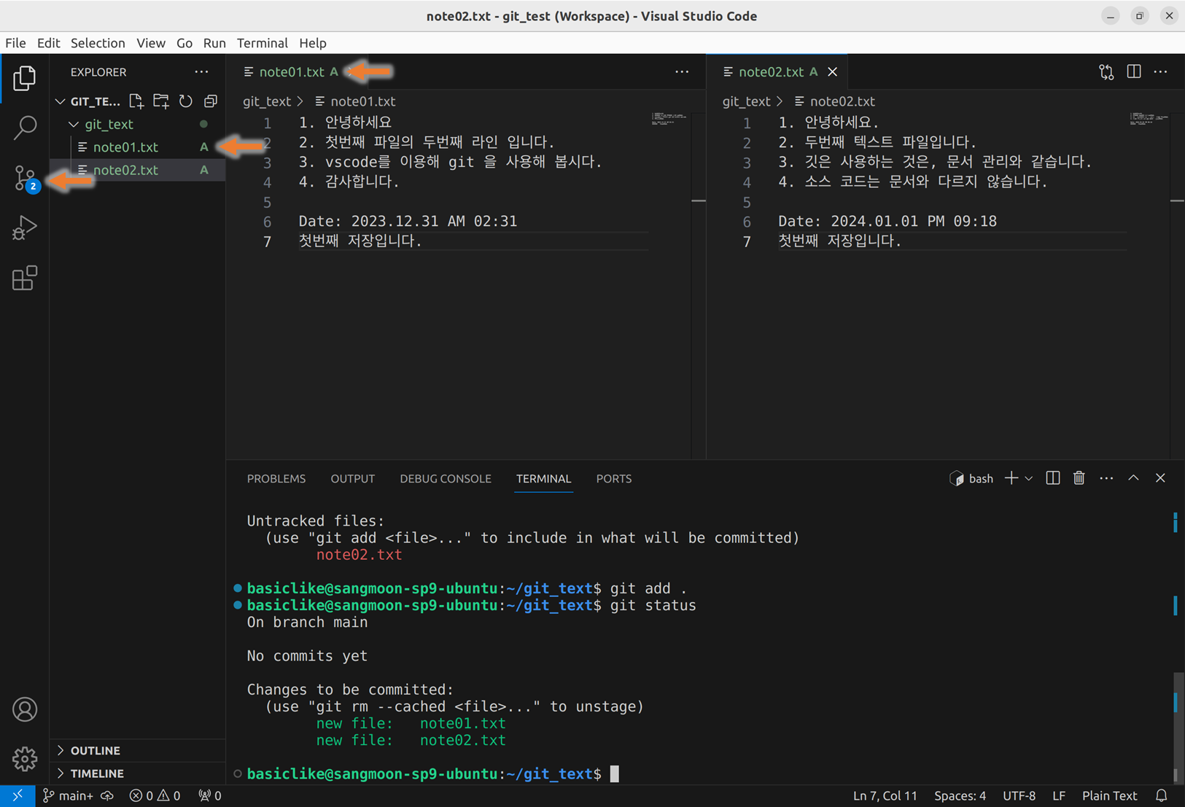The image size is (1185, 807).
Task: Change indentation via Spaces: 4
Action: [x=960, y=796]
